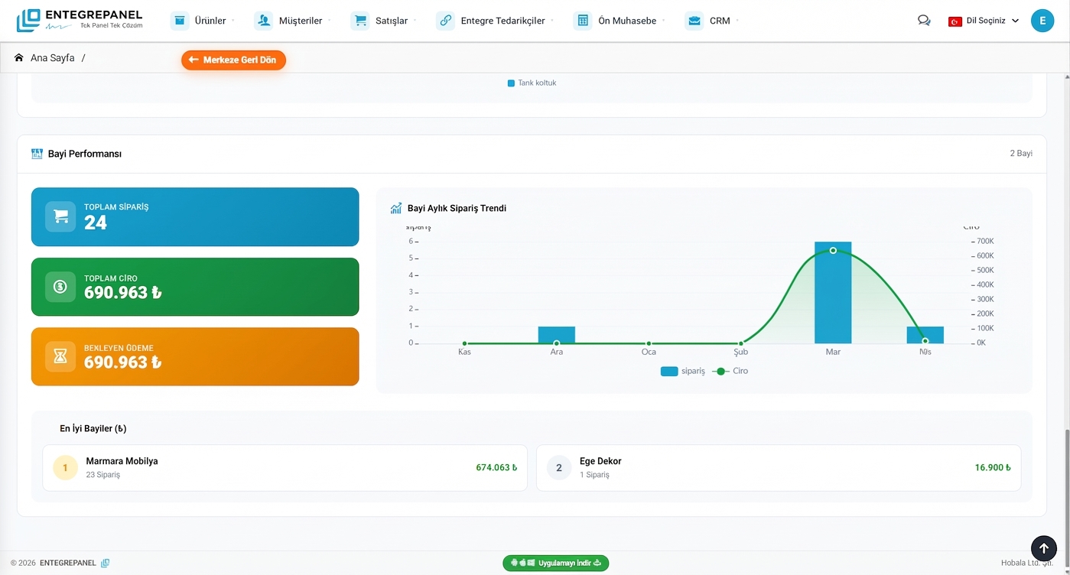This screenshot has height=575, width=1070.
Task: Toggle the Tank koltuk legend item
Action: tap(532, 83)
